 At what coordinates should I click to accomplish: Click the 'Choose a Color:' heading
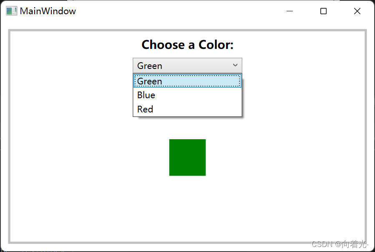[x=187, y=45]
